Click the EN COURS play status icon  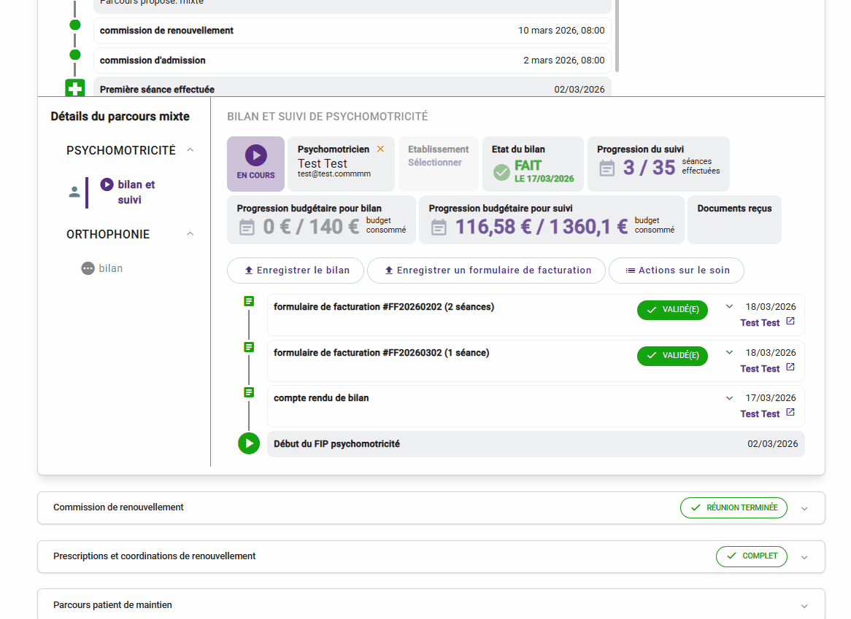click(255, 155)
